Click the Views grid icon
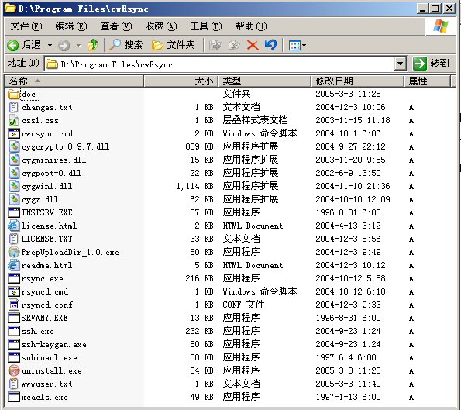Viewport: 461px width, 410px height. click(294, 45)
